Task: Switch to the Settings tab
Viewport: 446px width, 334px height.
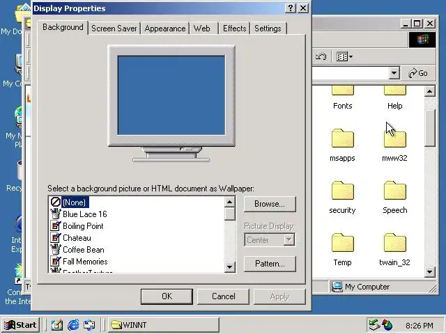Action: coord(268,29)
